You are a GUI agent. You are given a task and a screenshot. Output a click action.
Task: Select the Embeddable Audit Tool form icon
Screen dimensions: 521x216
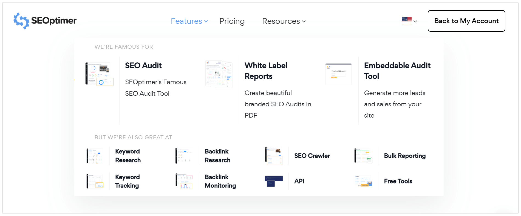coord(338,74)
